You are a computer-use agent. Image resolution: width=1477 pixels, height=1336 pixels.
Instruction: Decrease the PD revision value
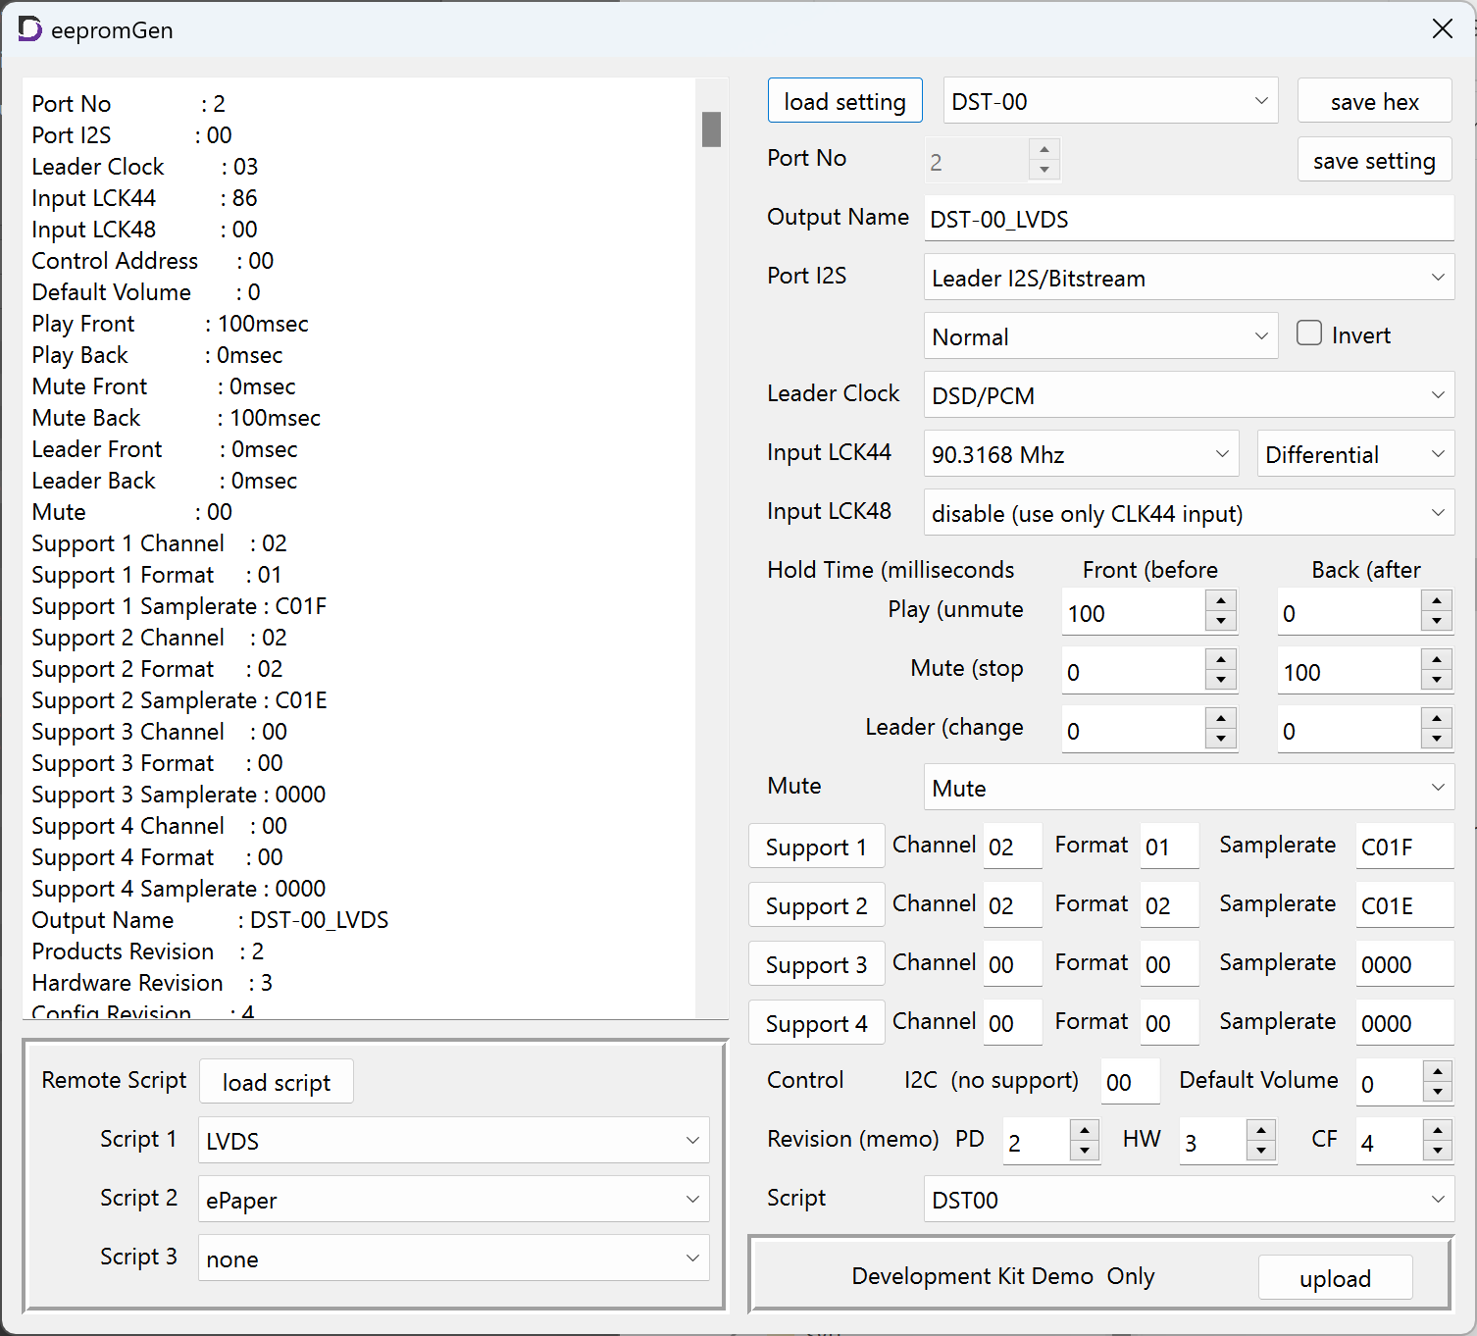(1084, 1152)
